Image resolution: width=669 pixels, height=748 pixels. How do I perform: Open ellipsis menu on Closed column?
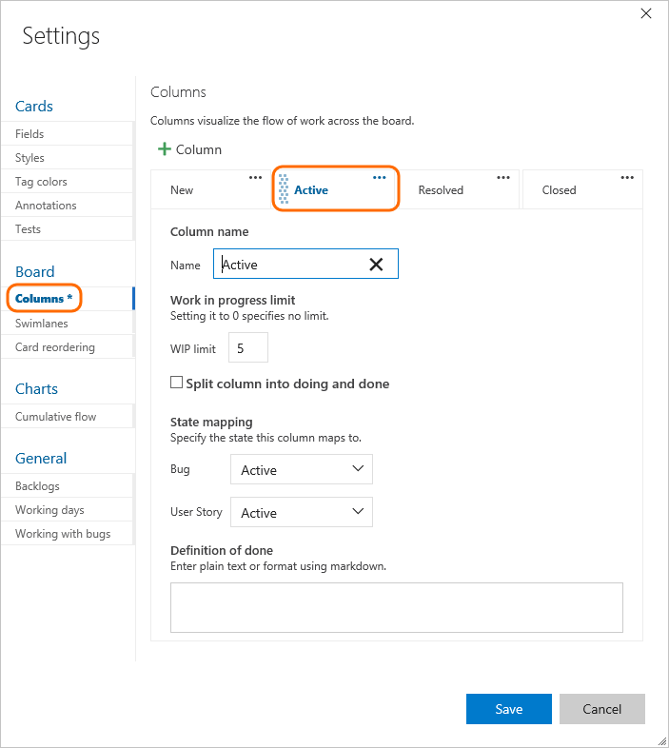tap(627, 177)
